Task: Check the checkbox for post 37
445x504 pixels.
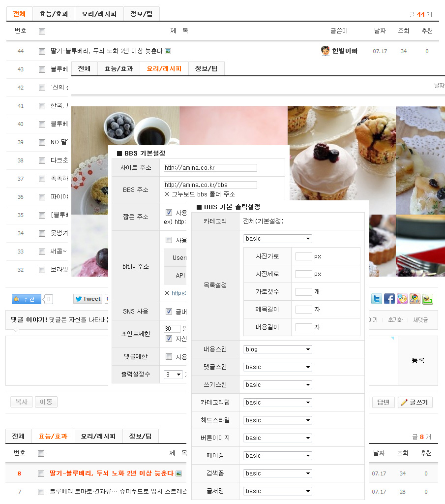Action: (42, 179)
